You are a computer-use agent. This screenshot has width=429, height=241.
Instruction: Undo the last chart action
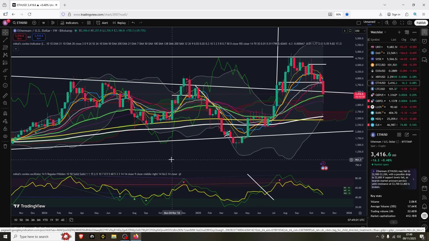(133, 23)
